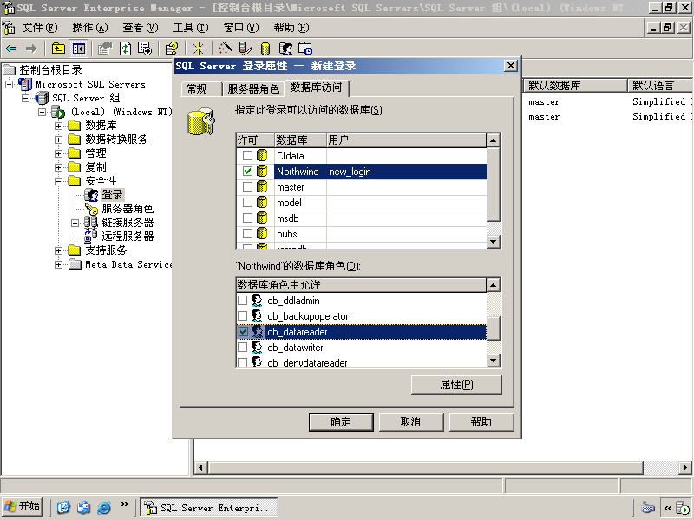
Task: Click the 开始 Start button
Action: (x=23, y=507)
